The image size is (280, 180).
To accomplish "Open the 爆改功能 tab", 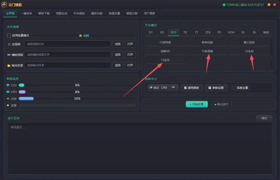I will point(97,13).
